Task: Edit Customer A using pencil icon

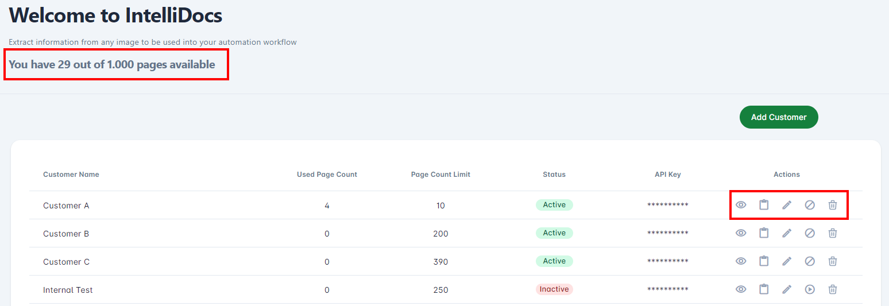Action: click(x=787, y=205)
